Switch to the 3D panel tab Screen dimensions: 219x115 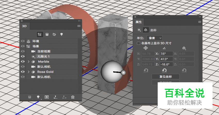(24, 26)
